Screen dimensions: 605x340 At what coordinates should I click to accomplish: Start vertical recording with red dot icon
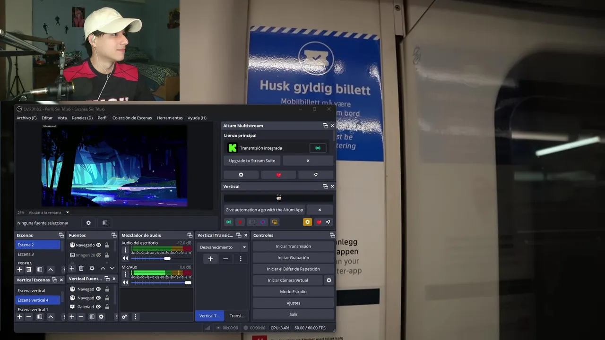[240, 222]
